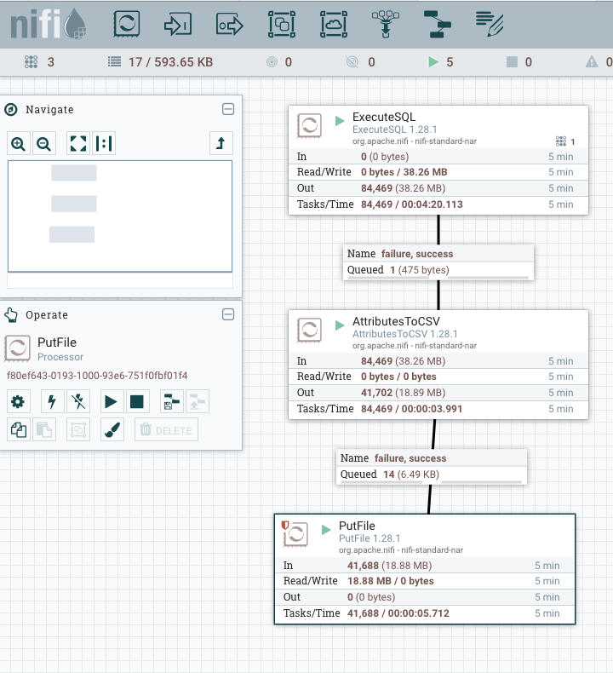Select the Processor component icon in toolbar
This screenshot has width=613, height=673.
pyautogui.click(x=127, y=24)
